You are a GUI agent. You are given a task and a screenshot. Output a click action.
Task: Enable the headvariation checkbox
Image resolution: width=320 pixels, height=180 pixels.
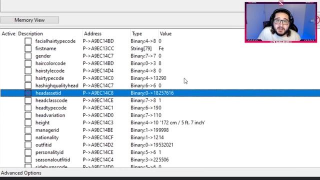point(28,115)
